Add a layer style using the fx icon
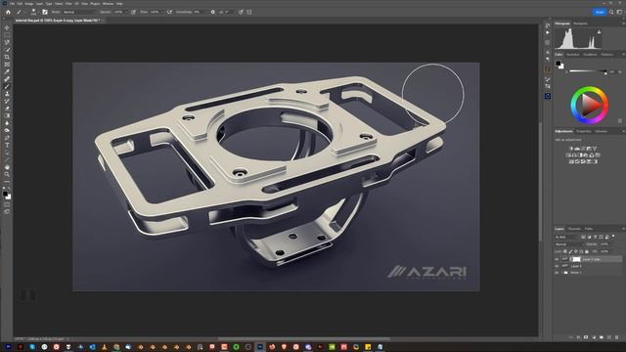Viewport: 626px width, 352px height. pos(578,337)
